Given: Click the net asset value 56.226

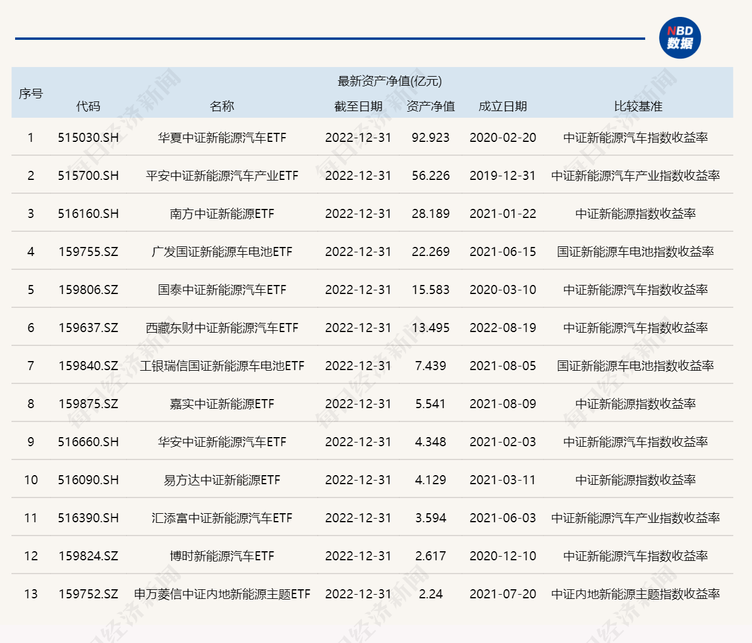Looking at the screenshot, I should pos(430,176).
